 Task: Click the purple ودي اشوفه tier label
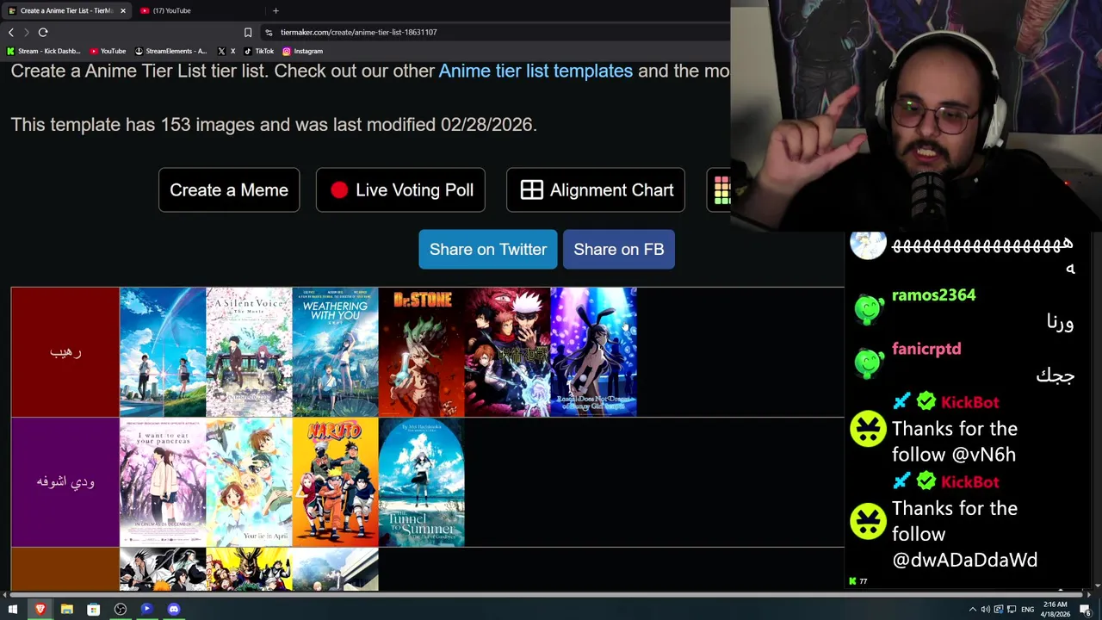click(65, 482)
